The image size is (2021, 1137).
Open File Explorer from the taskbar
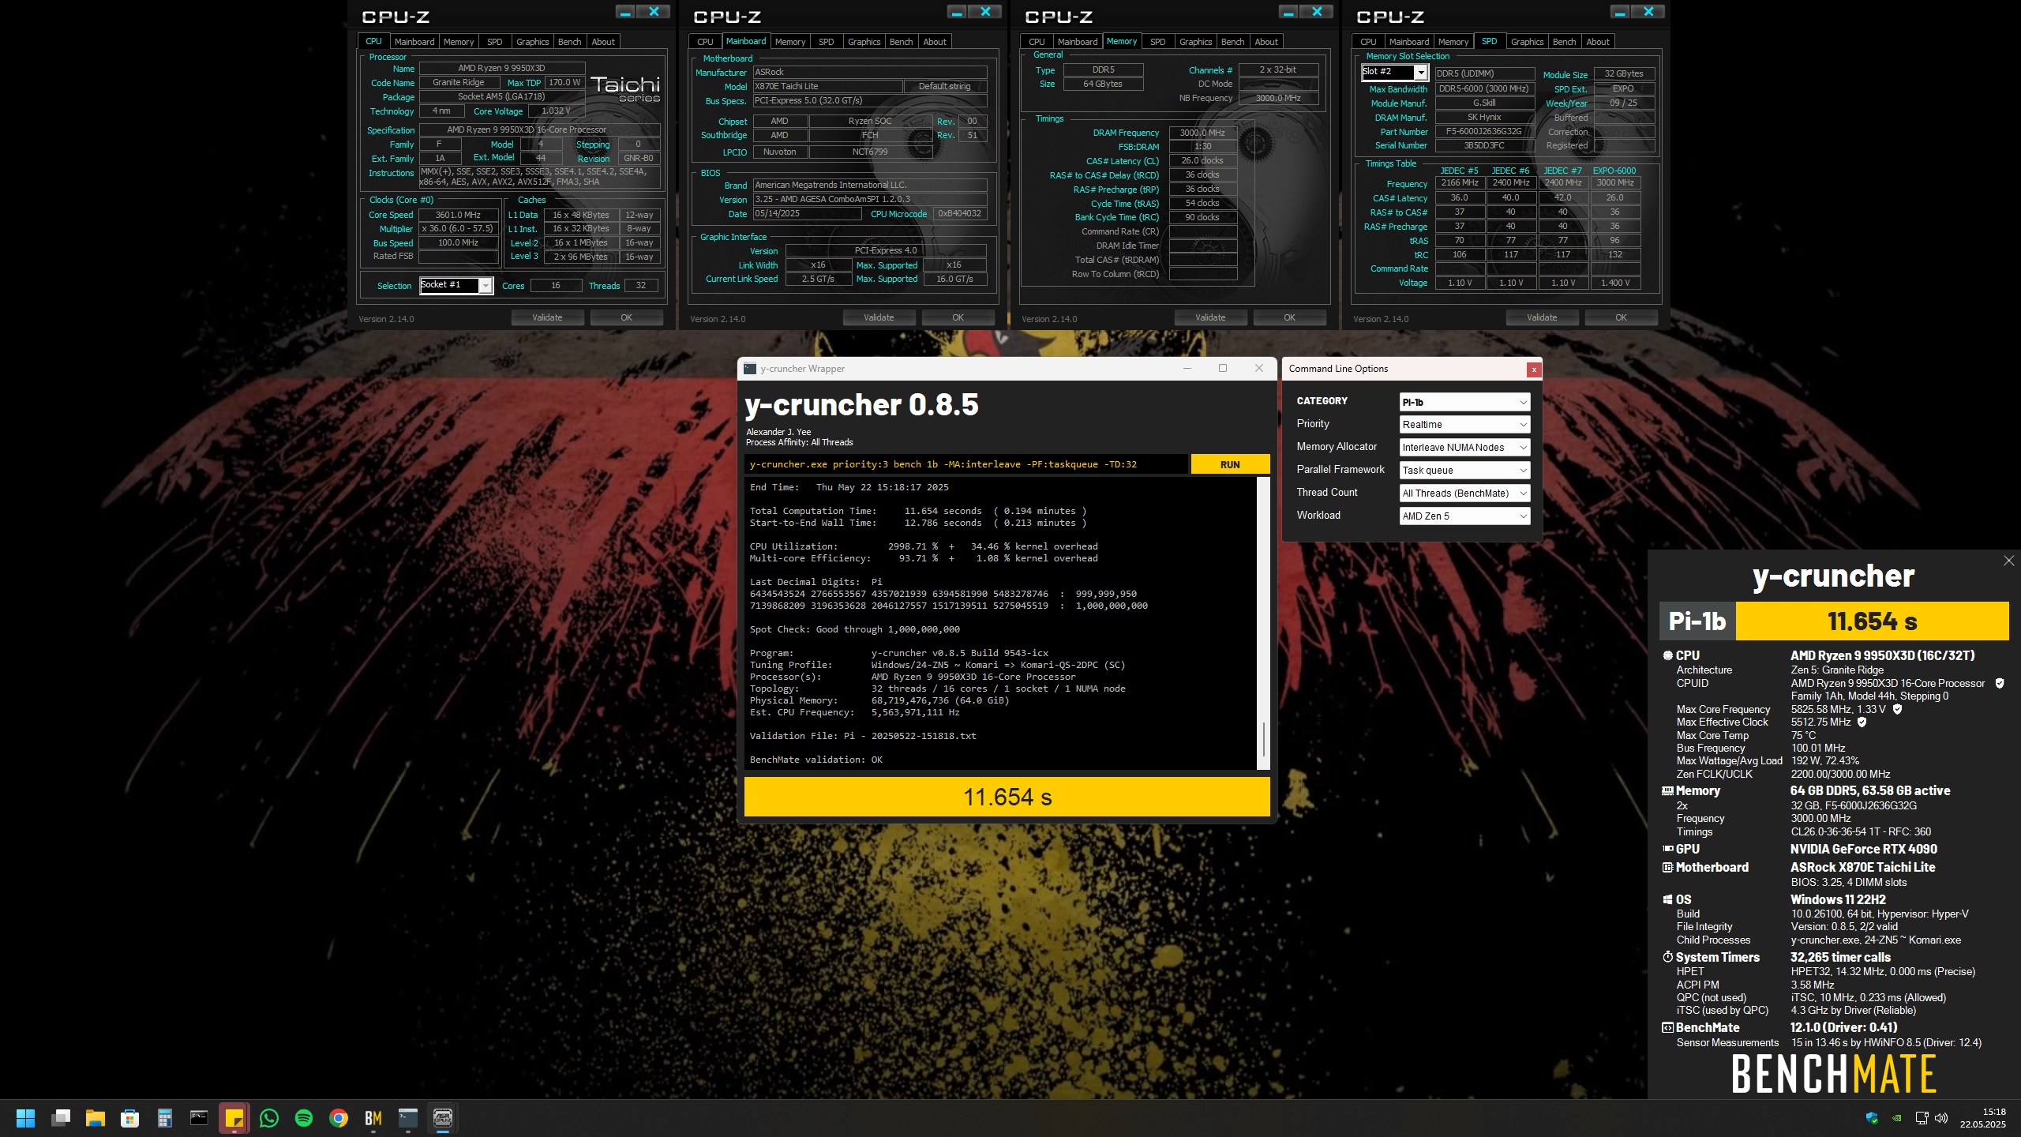pos(96,1118)
